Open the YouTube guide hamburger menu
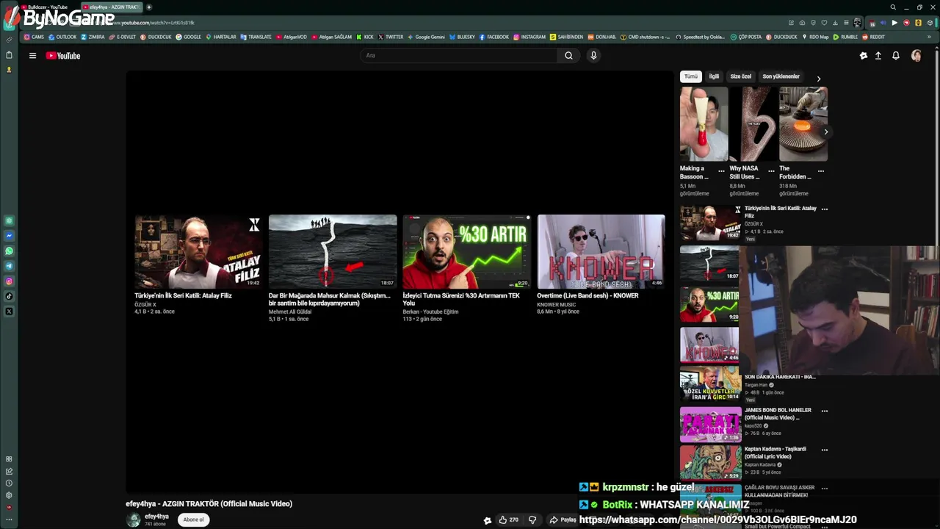Viewport: 940px width, 529px height. (x=32, y=56)
